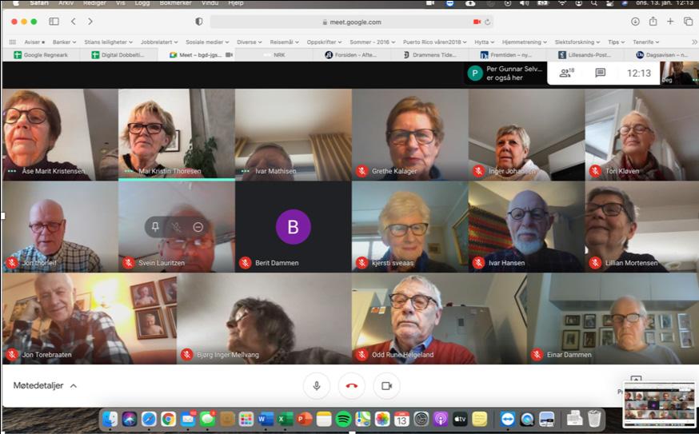Open a new Safari tab with plus
699x434 pixels.
coord(670,22)
